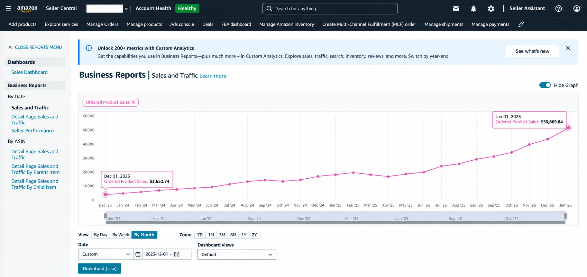Open the Dashboard views dropdown
587x277 pixels.
pyautogui.click(x=237, y=255)
